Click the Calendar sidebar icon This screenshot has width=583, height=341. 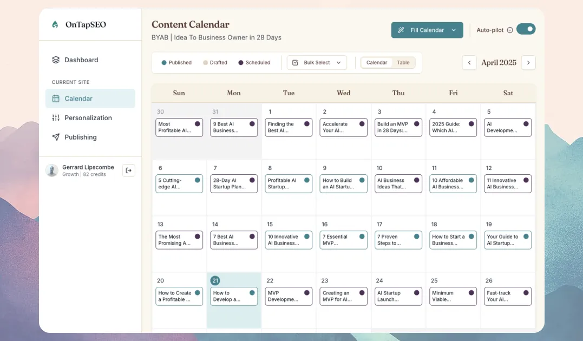pyautogui.click(x=56, y=99)
